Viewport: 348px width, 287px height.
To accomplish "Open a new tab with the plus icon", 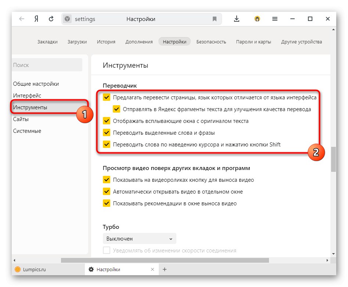I will point(164,269).
